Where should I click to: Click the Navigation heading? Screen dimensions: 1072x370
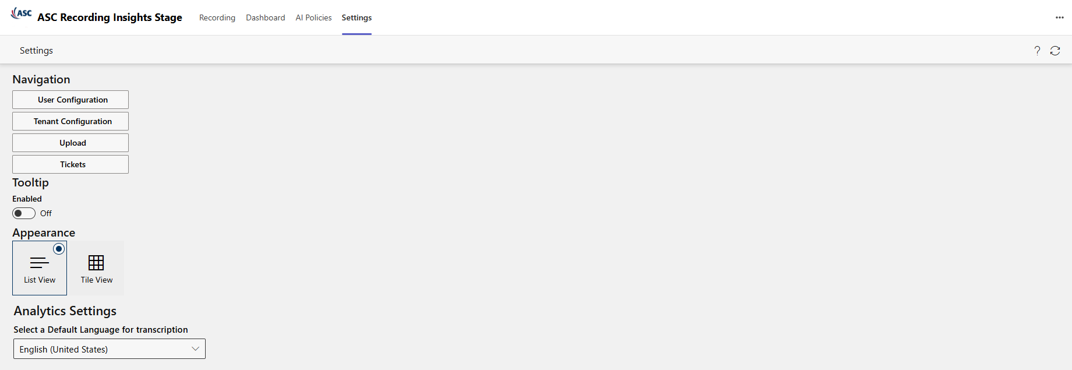click(x=41, y=79)
